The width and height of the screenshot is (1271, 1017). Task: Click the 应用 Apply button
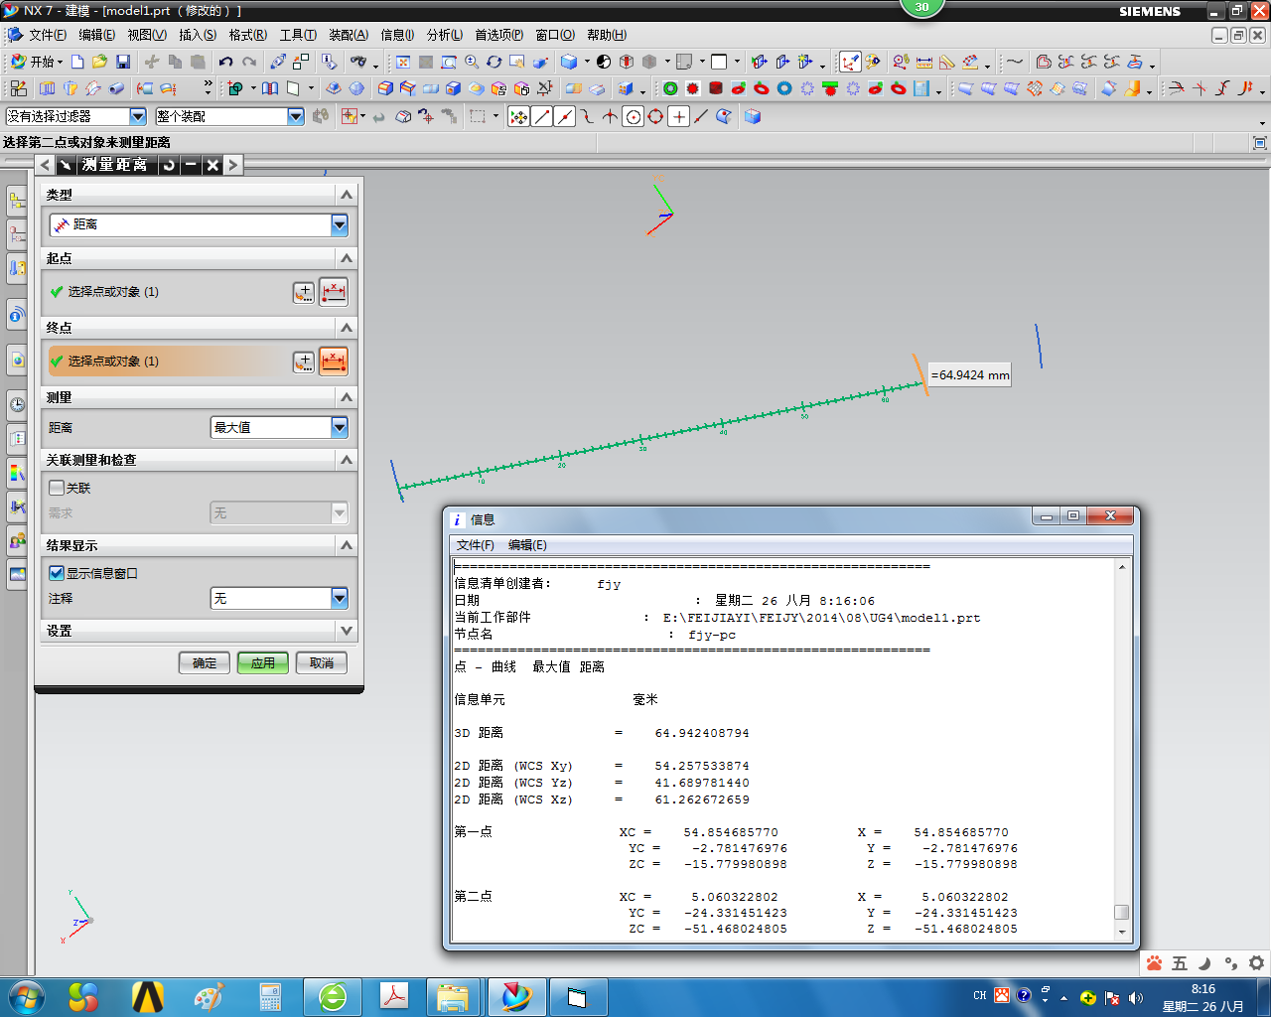[263, 662]
